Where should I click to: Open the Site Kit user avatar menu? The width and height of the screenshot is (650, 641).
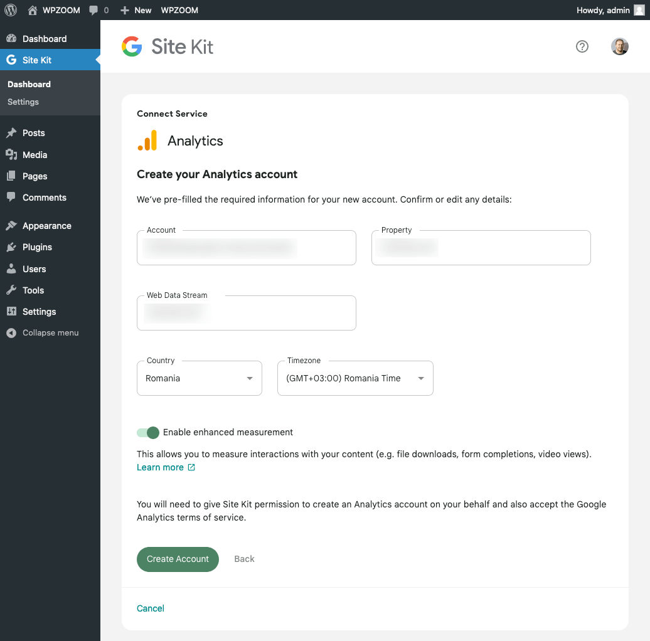(620, 46)
